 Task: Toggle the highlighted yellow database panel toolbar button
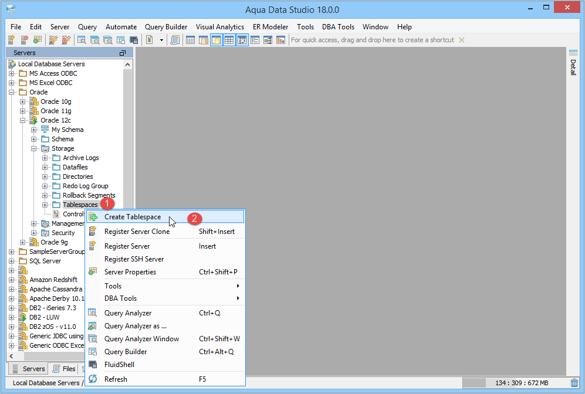(217, 40)
